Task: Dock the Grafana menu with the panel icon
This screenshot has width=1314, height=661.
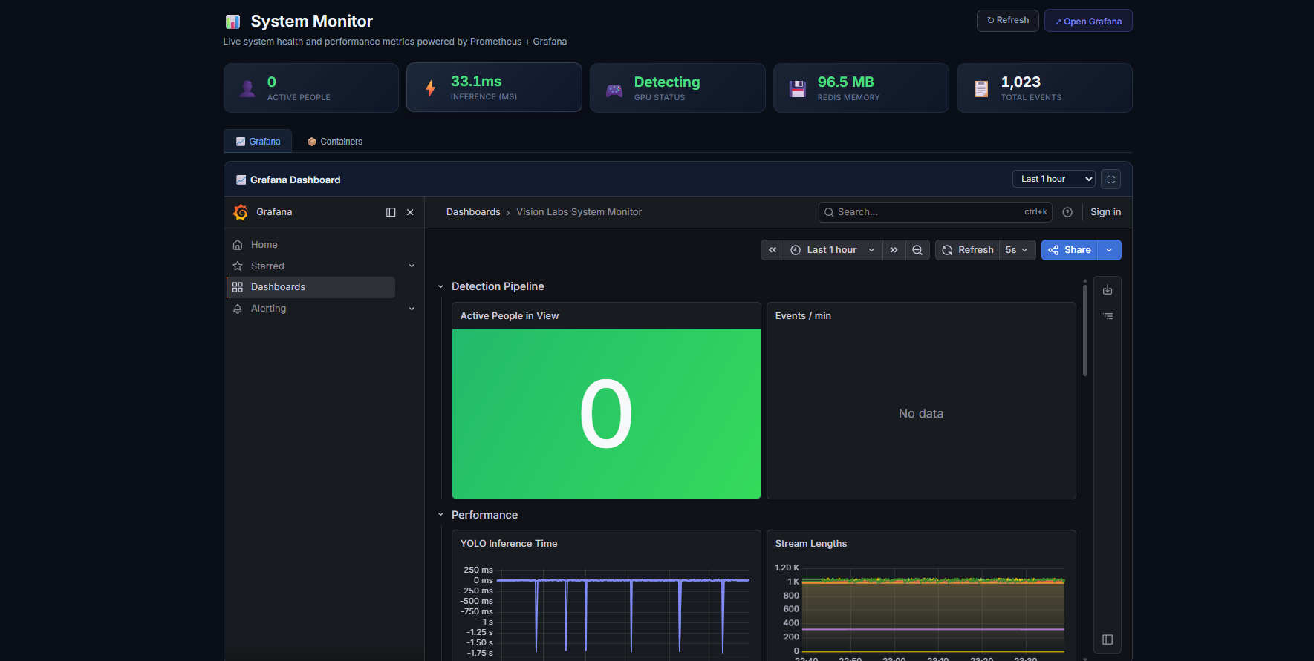Action: point(391,212)
